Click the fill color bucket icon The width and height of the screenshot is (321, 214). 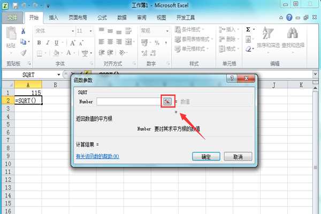pyautogui.click(x=56, y=53)
